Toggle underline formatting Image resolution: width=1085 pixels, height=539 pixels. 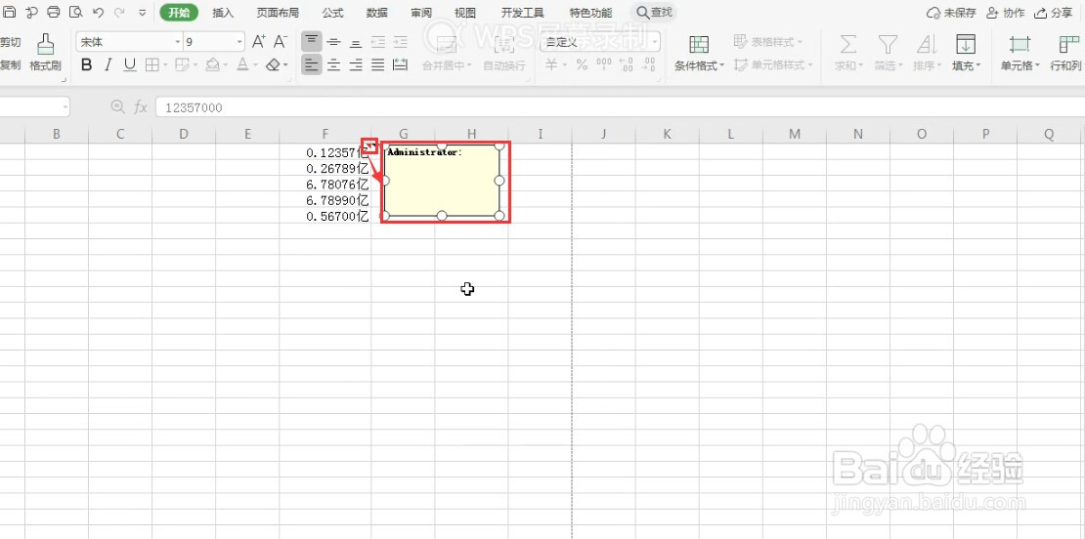129,65
